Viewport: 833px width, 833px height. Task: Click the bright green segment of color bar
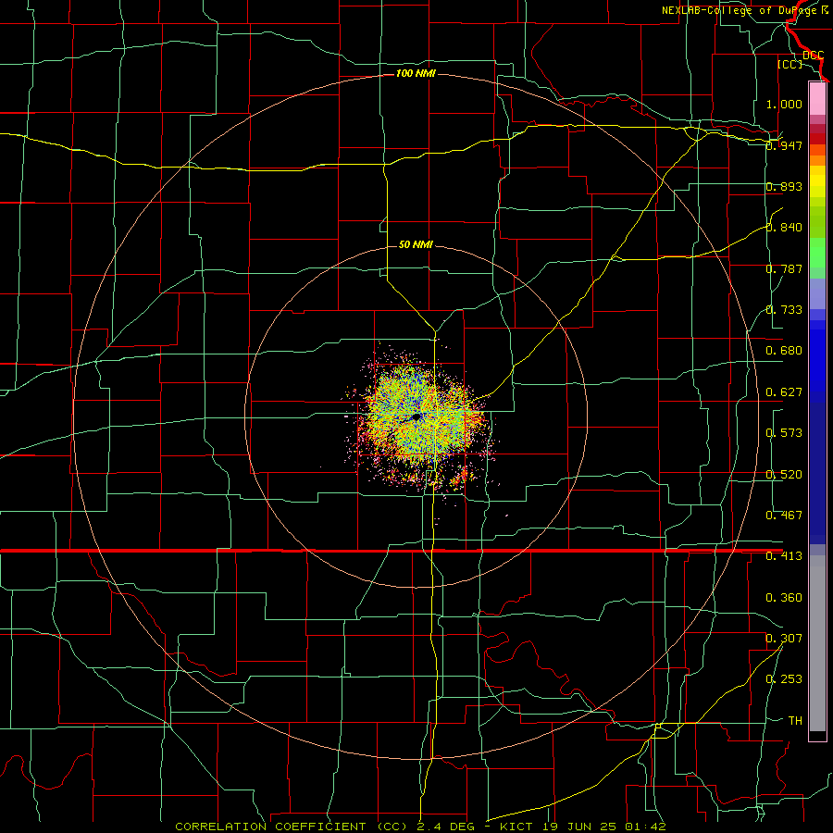817,254
